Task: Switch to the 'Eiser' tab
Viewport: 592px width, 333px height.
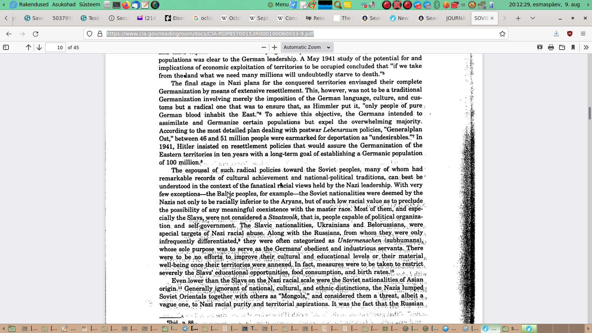Action: pos(175,18)
